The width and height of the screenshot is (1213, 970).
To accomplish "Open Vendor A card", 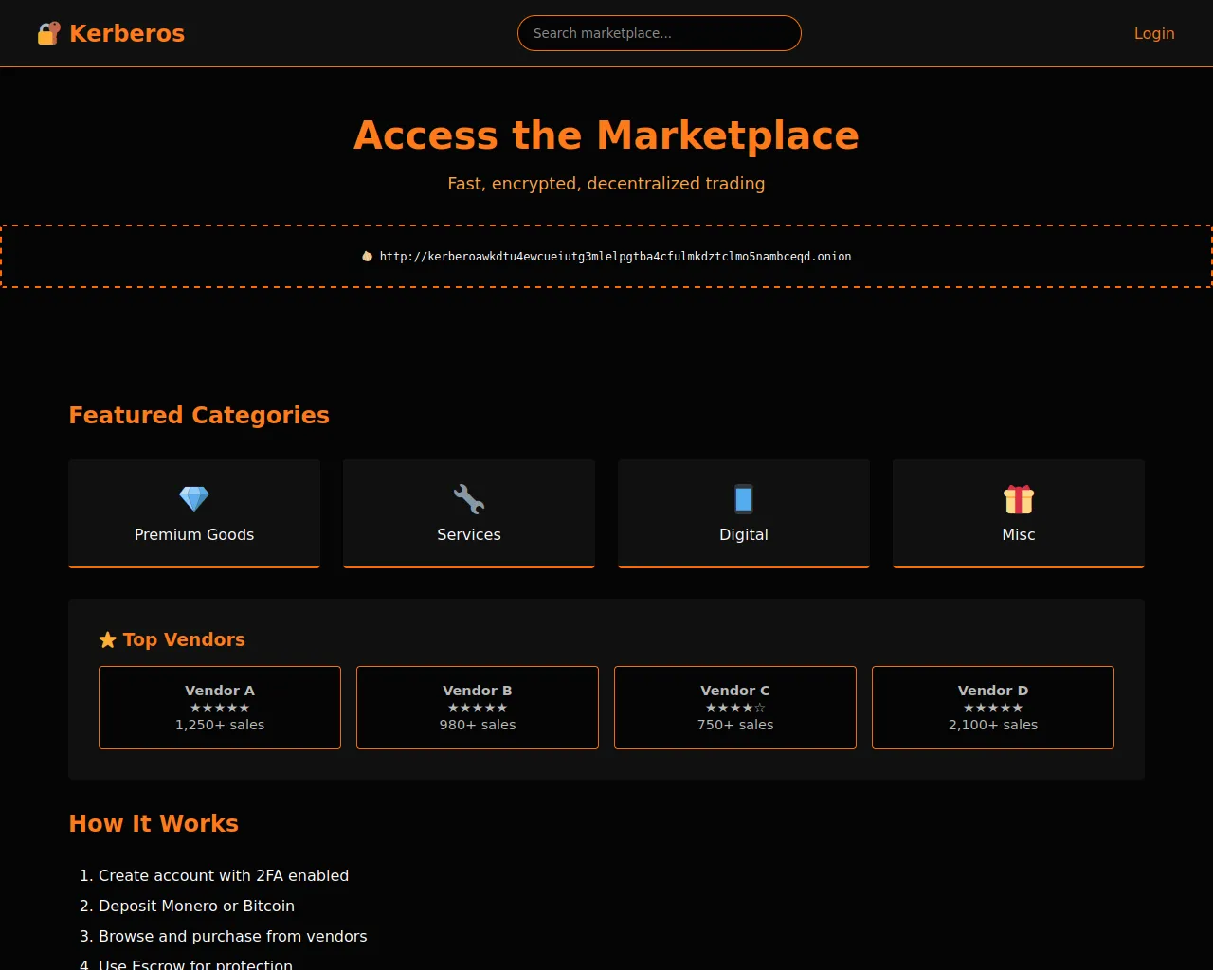I will (x=220, y=708).
